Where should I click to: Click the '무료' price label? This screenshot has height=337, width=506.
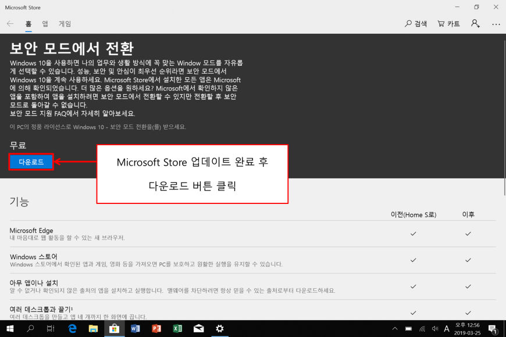point(18,145)
